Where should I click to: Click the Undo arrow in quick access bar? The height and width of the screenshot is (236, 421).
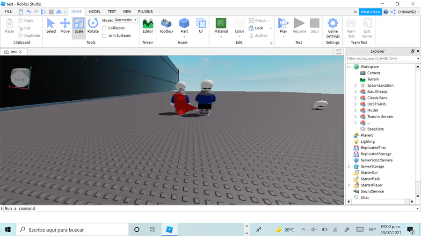29,12
